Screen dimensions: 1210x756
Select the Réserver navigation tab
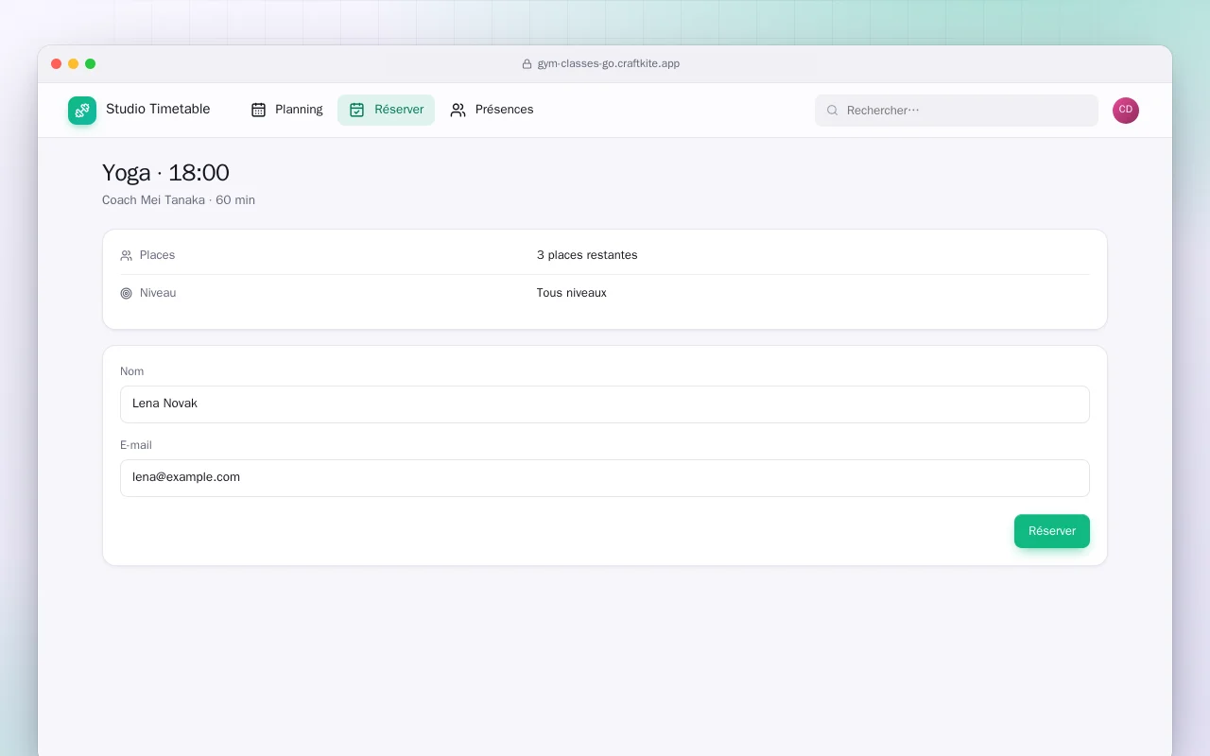386,110
